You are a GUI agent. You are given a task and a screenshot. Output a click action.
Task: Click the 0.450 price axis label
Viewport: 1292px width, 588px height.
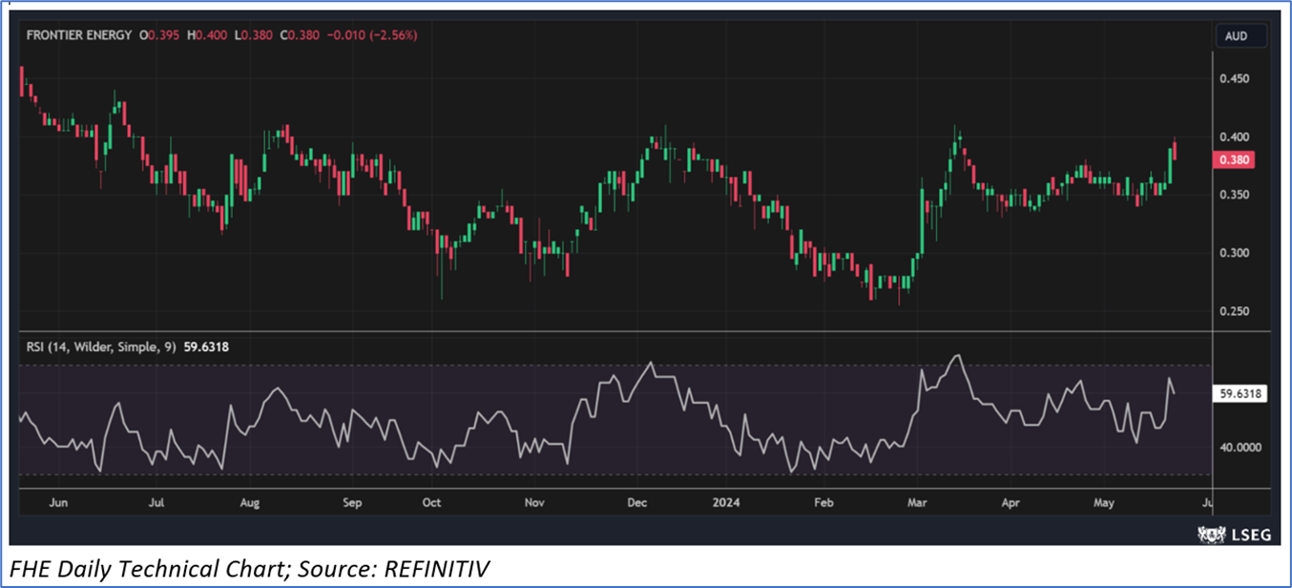(x=1235, y=78)
